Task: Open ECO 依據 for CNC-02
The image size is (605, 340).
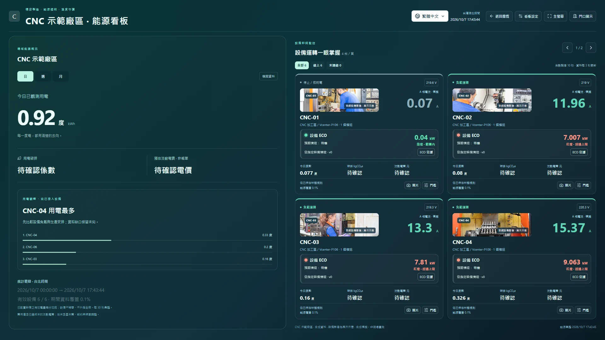Action: coord(579,152)
